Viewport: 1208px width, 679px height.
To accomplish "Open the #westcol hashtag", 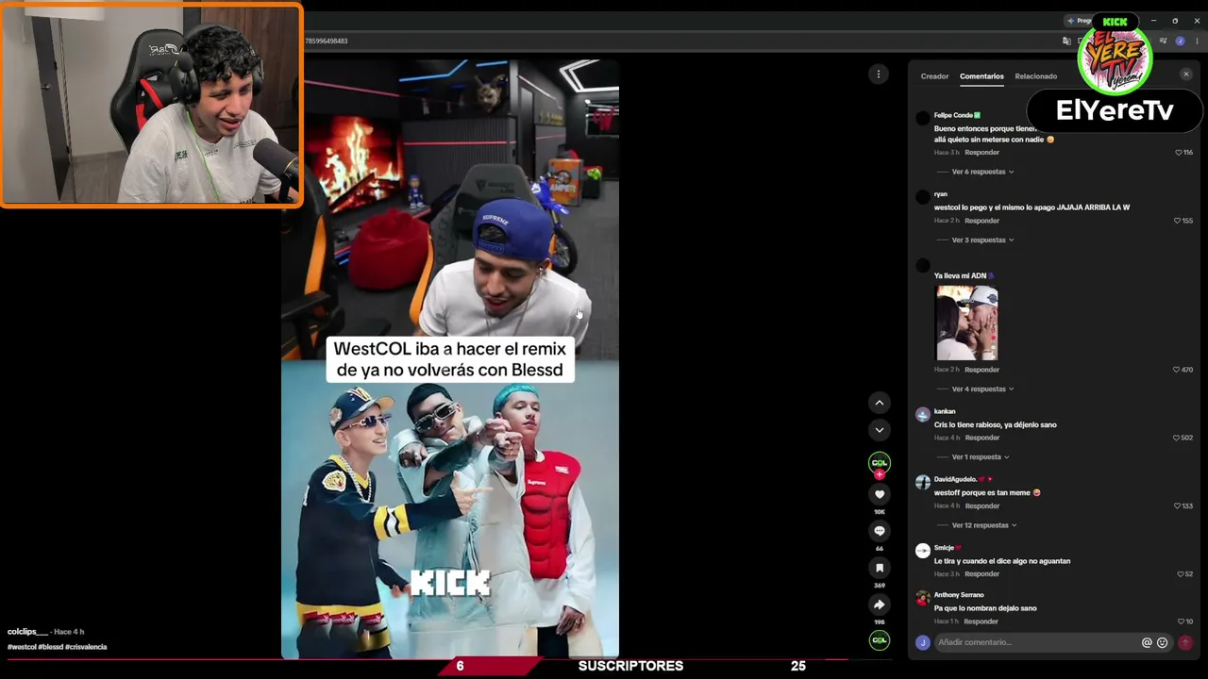I will click(22, 647).
